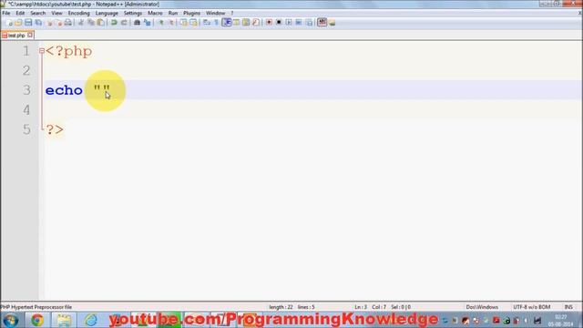Open the ? help menu
The image size is (583, 328).
click(232, 13)
